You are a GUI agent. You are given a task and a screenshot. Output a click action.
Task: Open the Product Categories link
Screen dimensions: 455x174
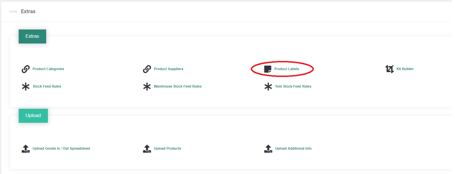48,69
